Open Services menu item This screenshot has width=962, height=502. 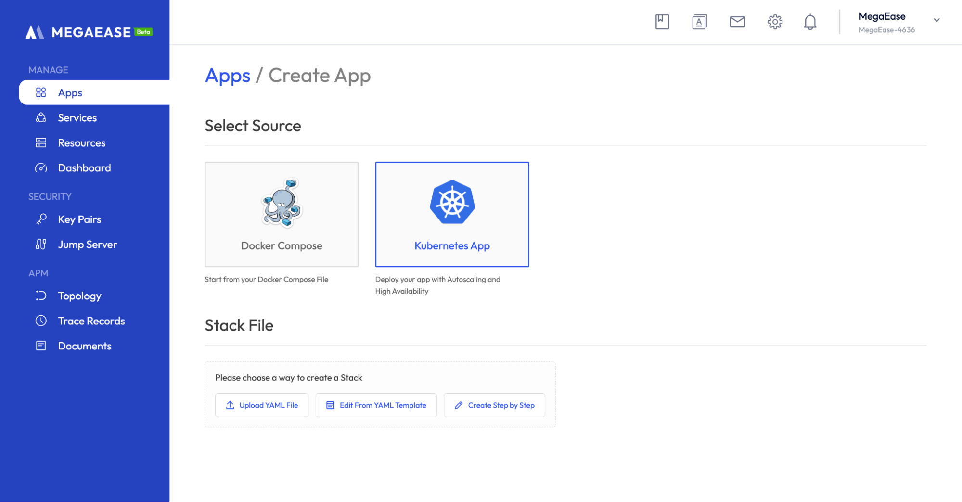(94, 117)
